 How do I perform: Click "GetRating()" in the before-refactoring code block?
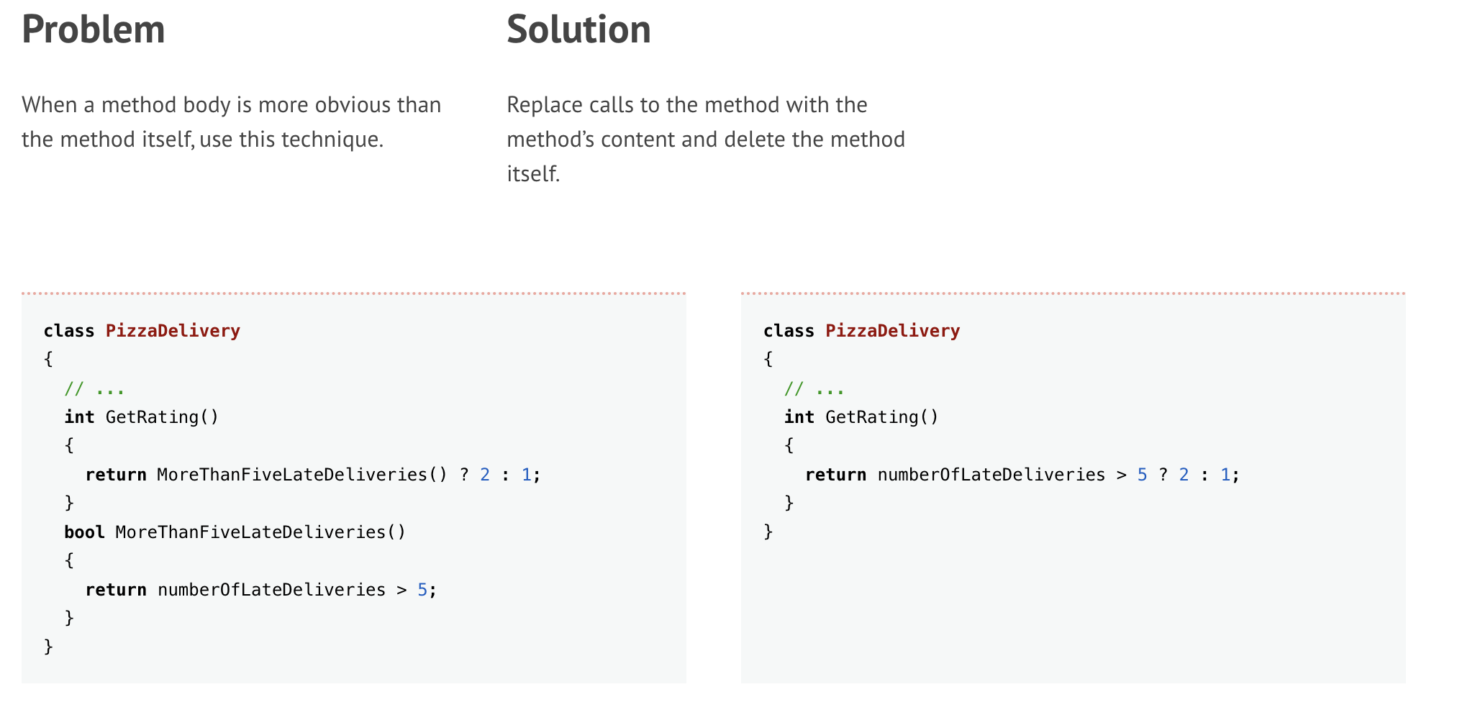[x=162, y=417]
